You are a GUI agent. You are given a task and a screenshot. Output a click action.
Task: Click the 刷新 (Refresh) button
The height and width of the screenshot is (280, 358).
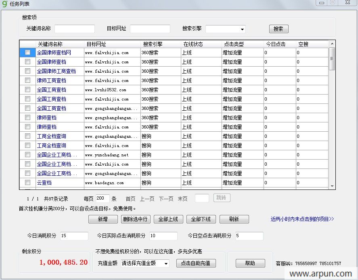[234, 219]
